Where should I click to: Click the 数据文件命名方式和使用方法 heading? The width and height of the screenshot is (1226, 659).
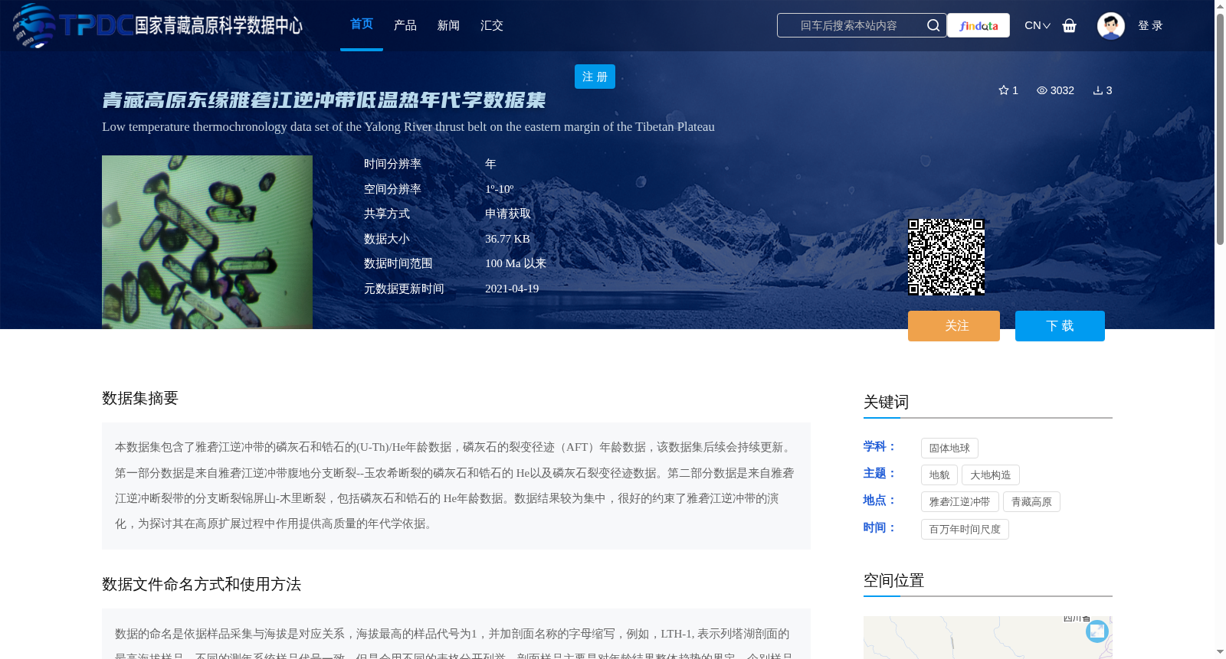point(202,584)
